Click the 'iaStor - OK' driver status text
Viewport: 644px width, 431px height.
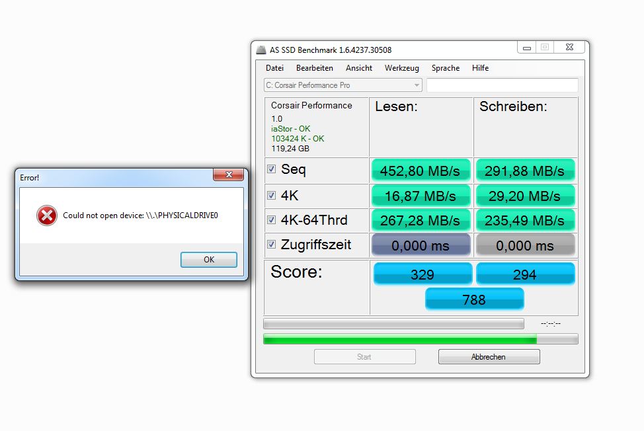pyautogui.click(x=291, y=129)
